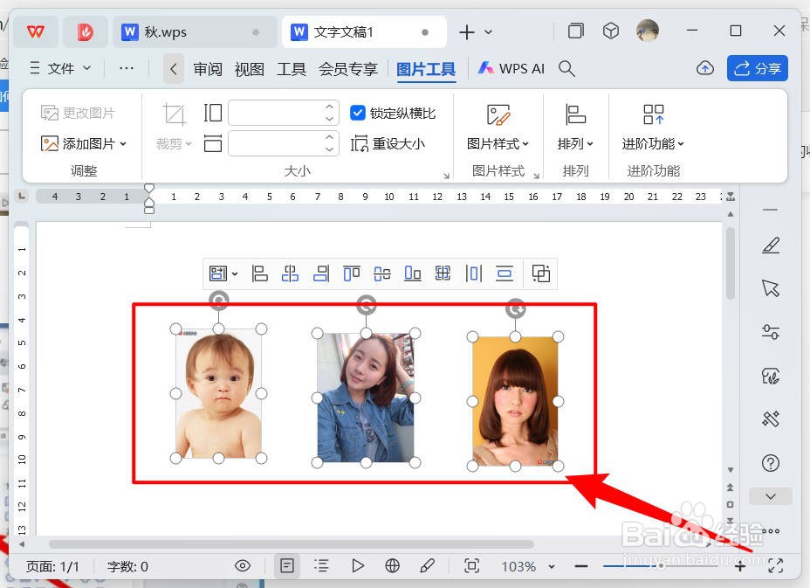Open the cube app center icon
Image resolution: width=810 pixels, height=588 pixels.
(x=611, y=31)
